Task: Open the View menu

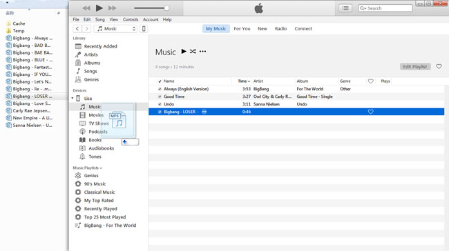Action: [x=114, y=19]
